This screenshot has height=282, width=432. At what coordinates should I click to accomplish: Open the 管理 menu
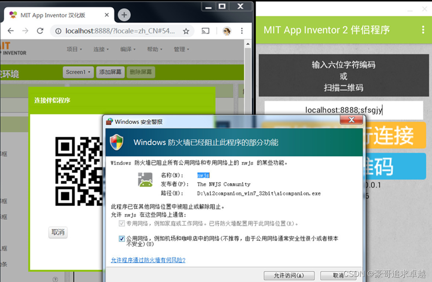click(x=181, y=49)
